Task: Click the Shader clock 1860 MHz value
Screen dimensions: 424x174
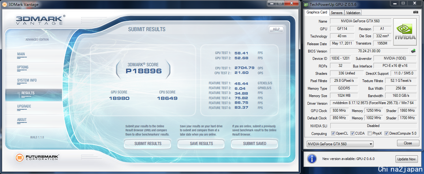Action: (x=407, y=111)
